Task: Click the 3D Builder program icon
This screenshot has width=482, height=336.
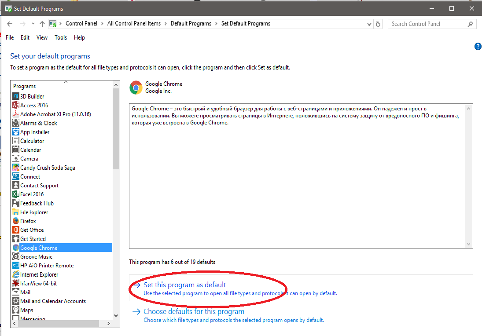Action: click(16, 96)
